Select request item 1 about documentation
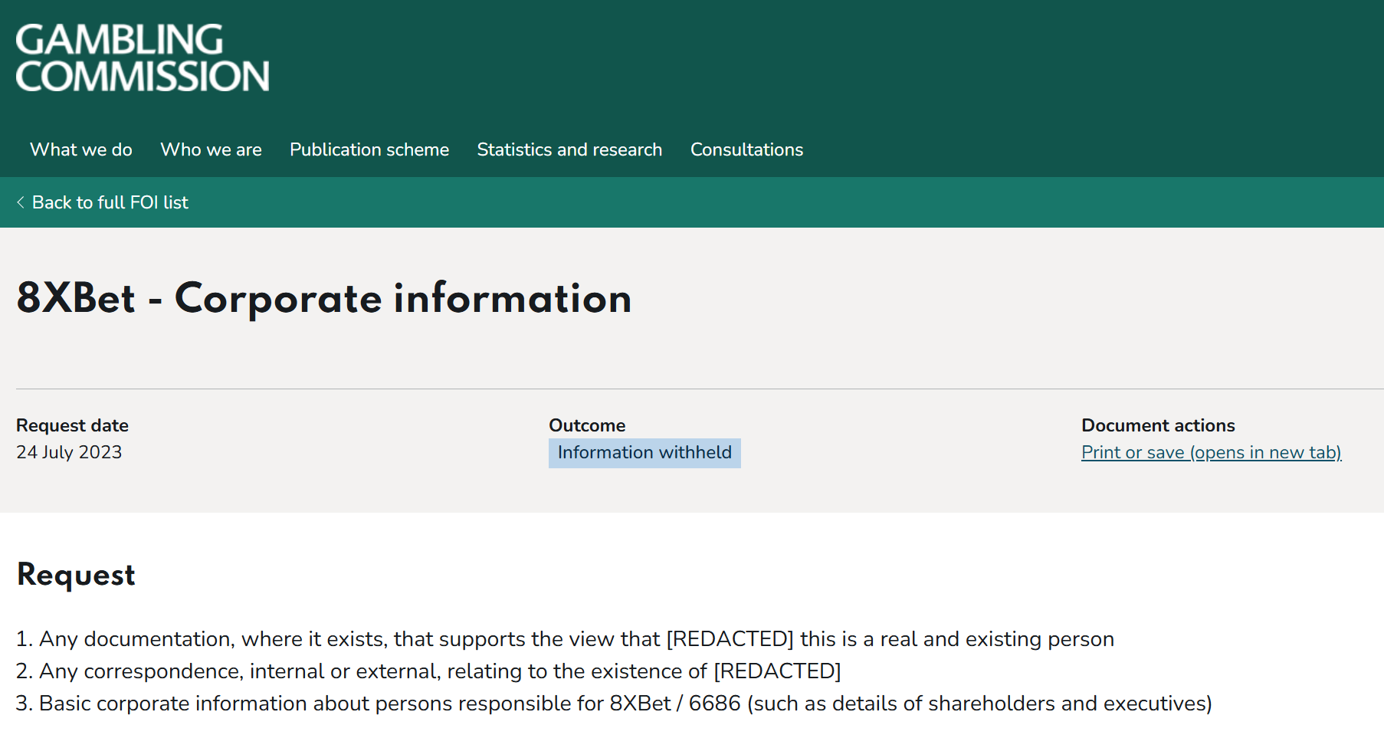The image size is (1384, 748). pos(565,639)
